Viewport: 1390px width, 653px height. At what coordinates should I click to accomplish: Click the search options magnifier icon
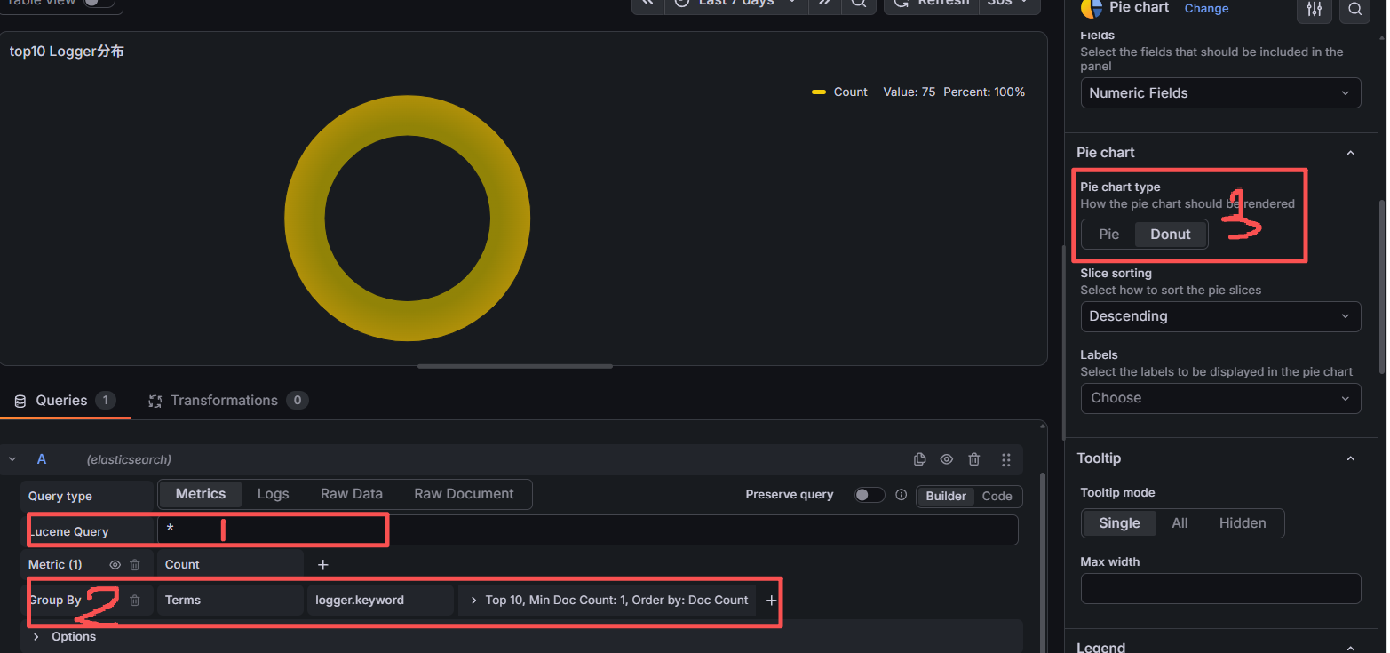[1354, 9]
